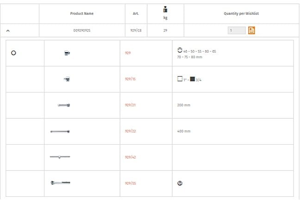The height and width of the screenshot is (202, 301).
Task: Click the adaptor image for 929/15
Action: [x=67, y=79]
